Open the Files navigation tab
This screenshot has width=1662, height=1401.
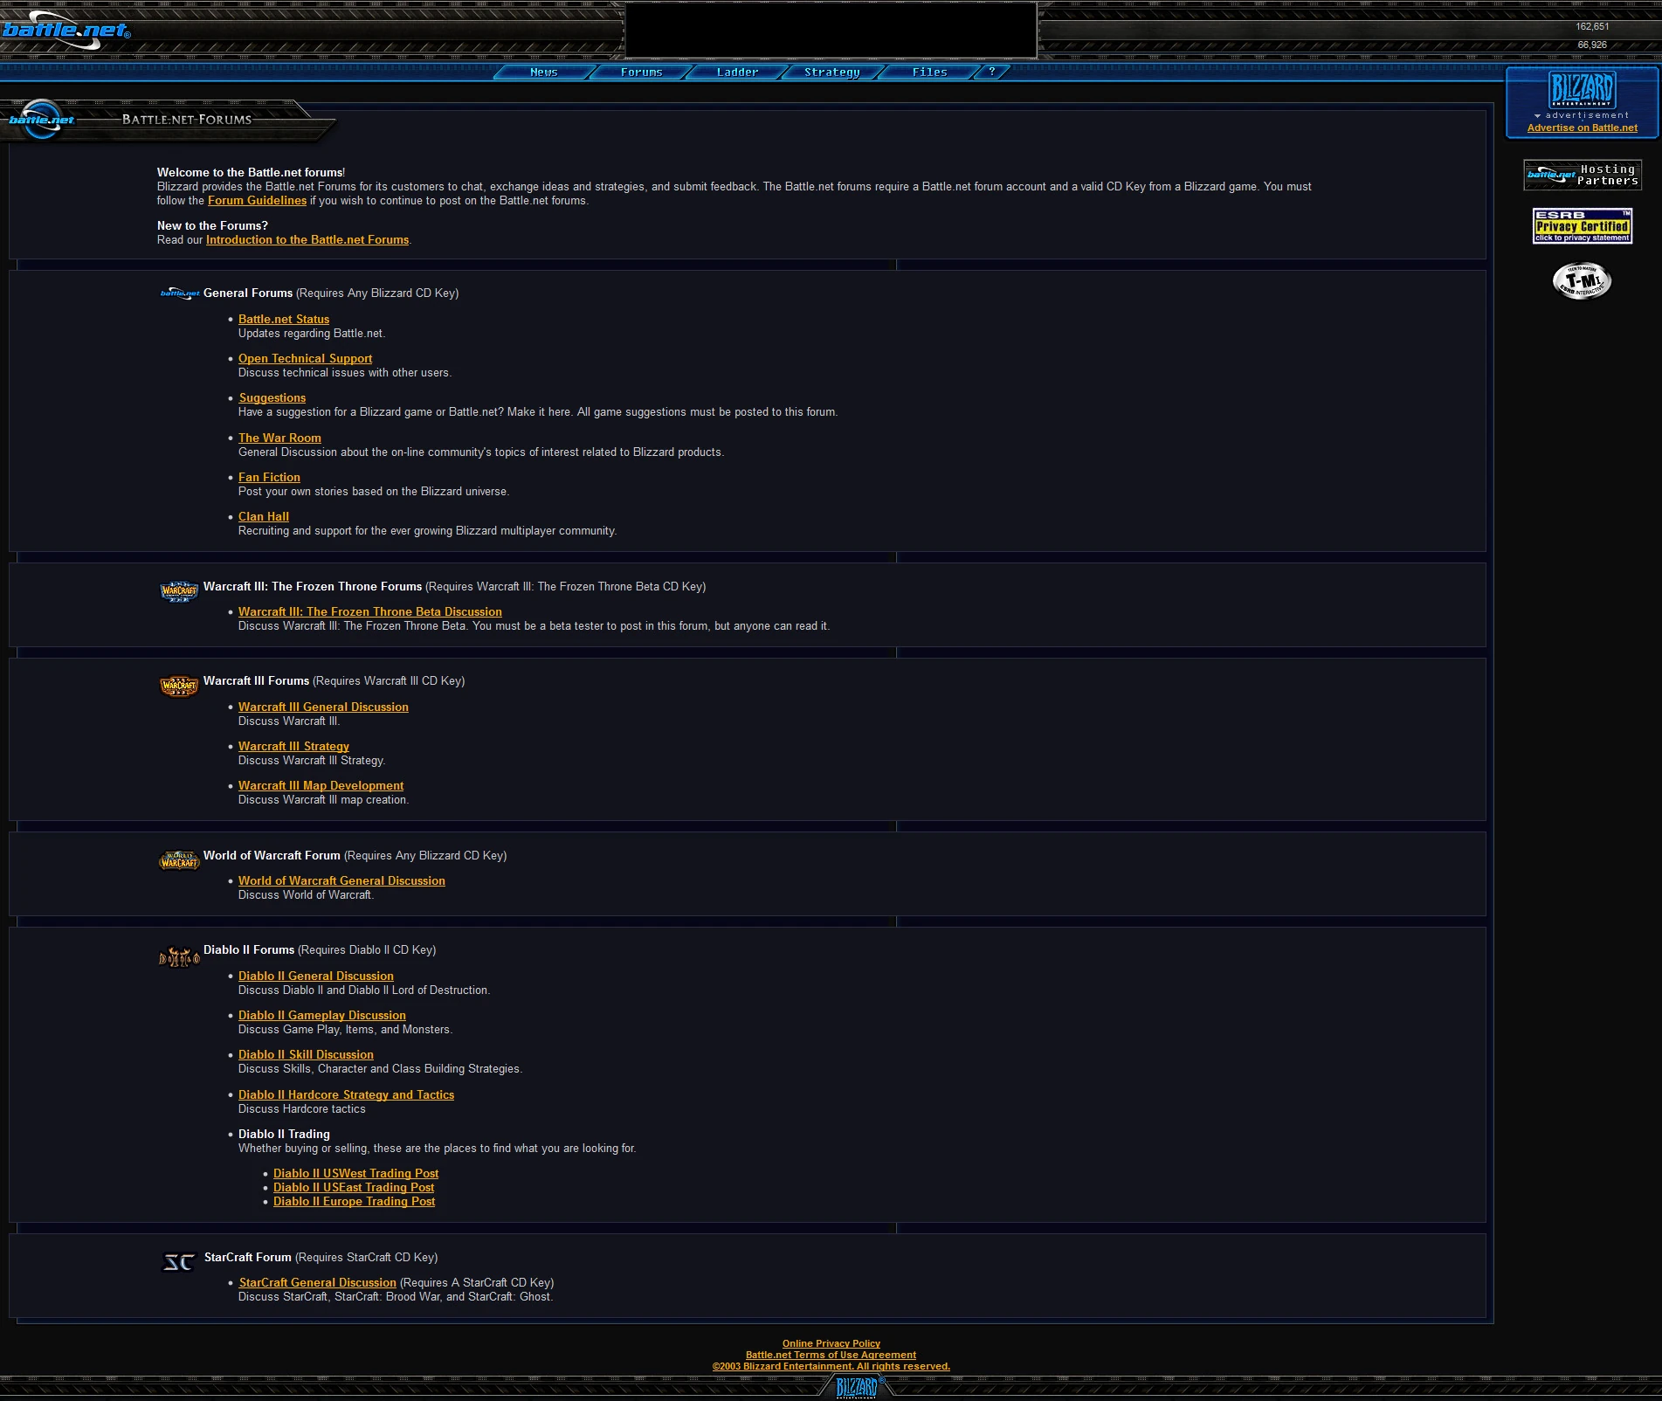[x=930, y=72]
